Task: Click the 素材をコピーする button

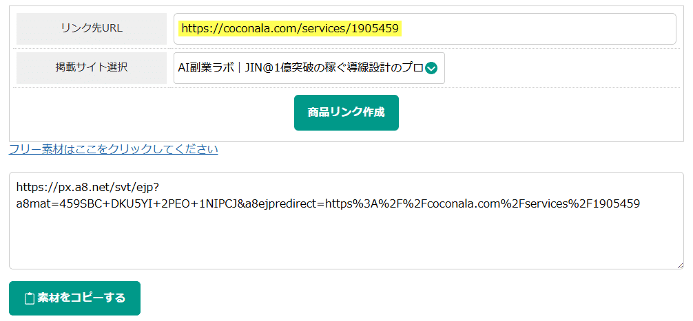Action: [74, 298]
